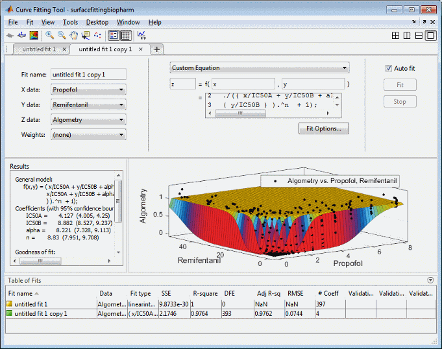Open the X data Propofol dropdown
The width and height of the screenshot is (442, 349).
click(88, 90)
